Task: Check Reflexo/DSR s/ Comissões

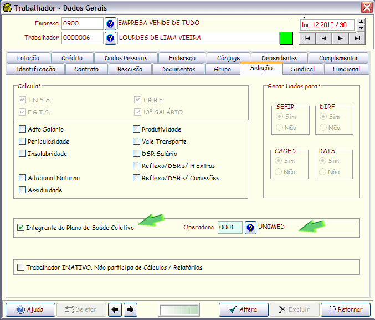Action: point(136,178)
